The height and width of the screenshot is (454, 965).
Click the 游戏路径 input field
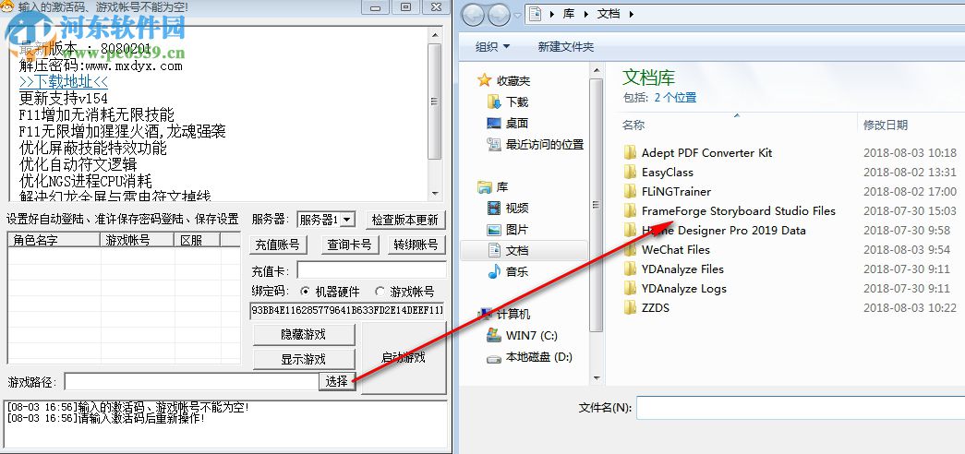click(191, 381)
